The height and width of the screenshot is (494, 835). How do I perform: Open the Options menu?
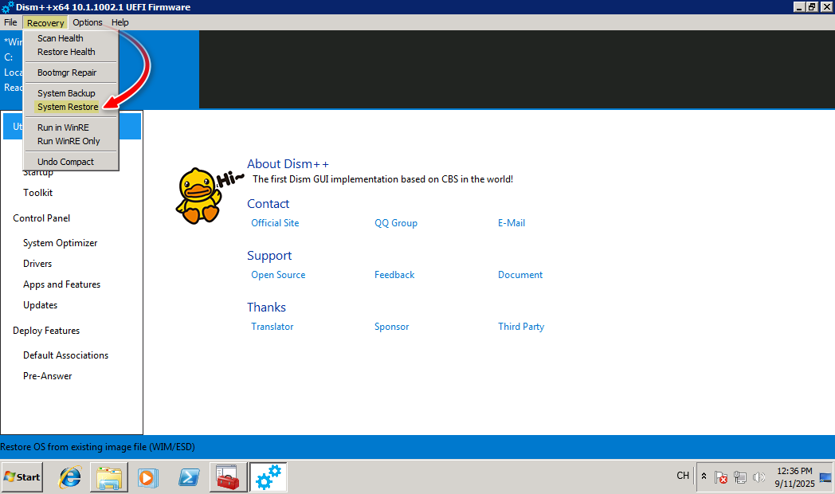(88, 22)
